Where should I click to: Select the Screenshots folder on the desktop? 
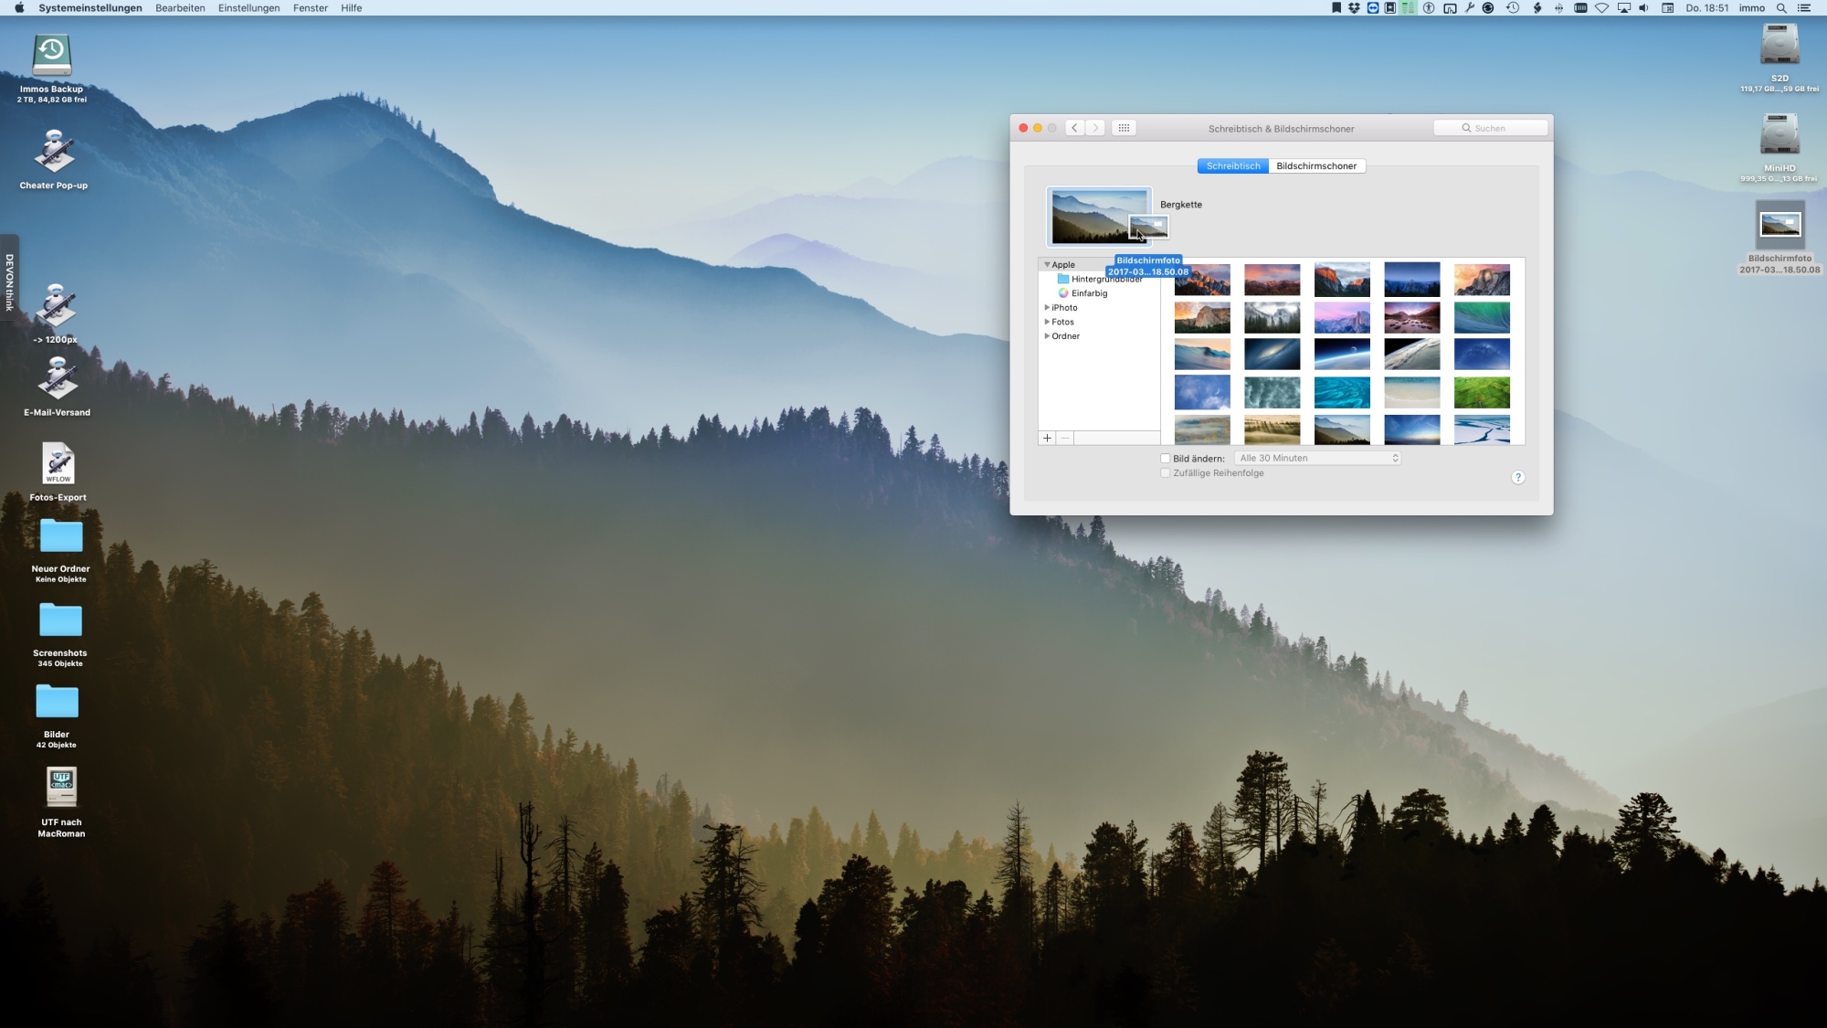pyautogui.click(x=60, y=621)
